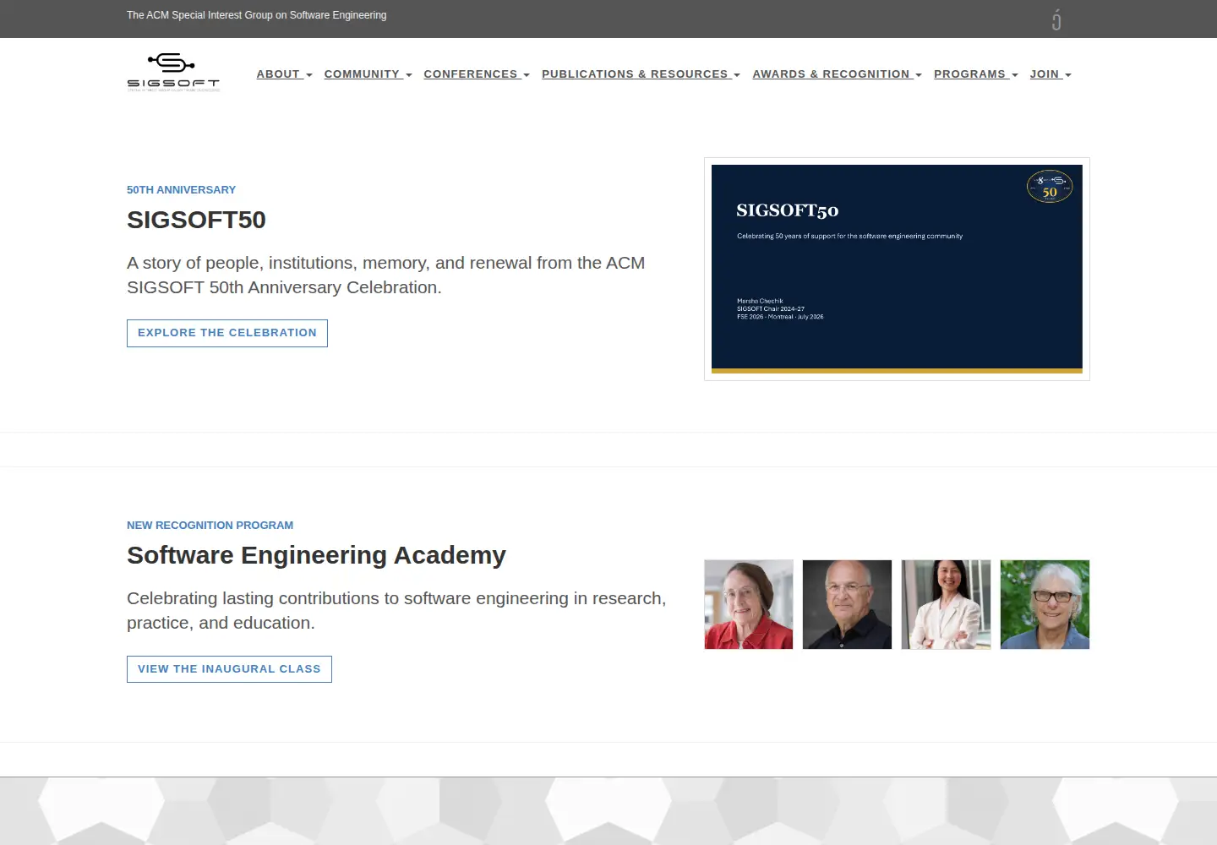The width and height of the screenshot is (1217, 845).
Task: Click the NEW RECOGNITION PROGRAM label
Action: [210, 526]
